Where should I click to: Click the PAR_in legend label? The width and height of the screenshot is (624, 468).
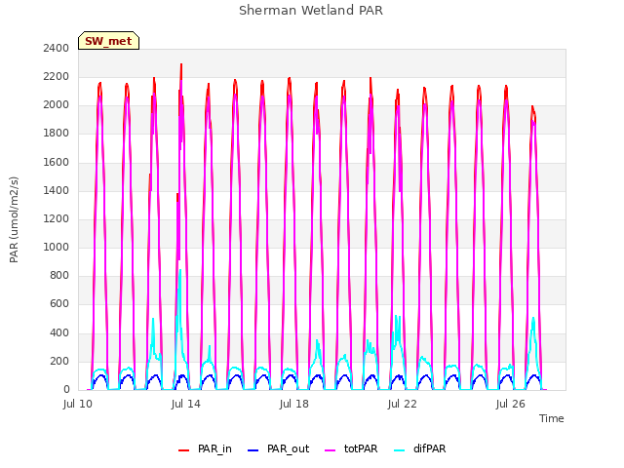(x=214, y=448)
